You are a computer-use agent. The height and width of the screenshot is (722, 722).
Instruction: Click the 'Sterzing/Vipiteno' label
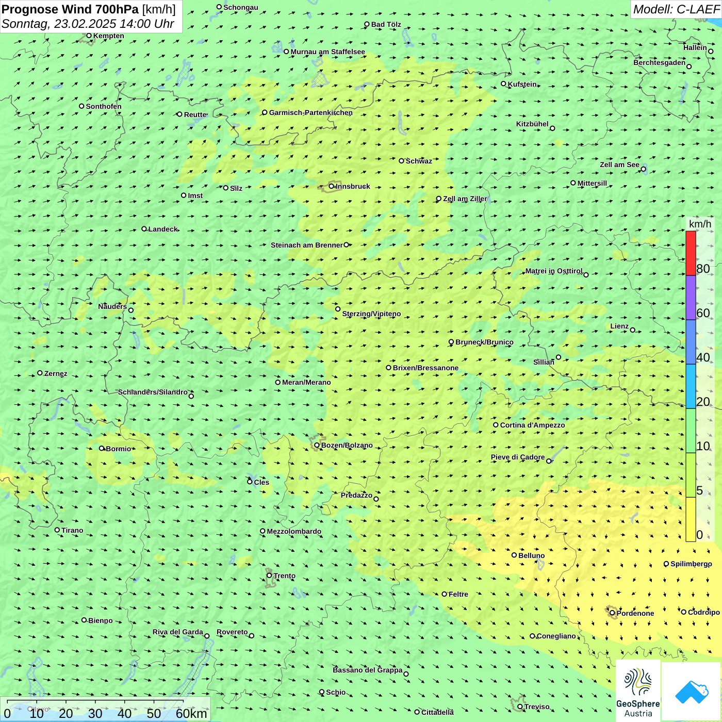point(371,314)
